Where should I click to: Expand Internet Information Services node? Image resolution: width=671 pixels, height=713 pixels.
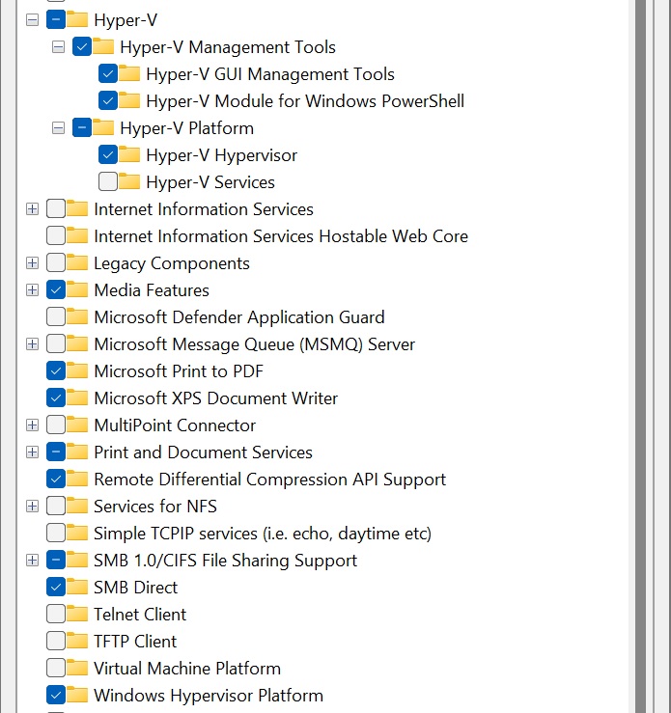pyautogui.click(x=32, y=209)
